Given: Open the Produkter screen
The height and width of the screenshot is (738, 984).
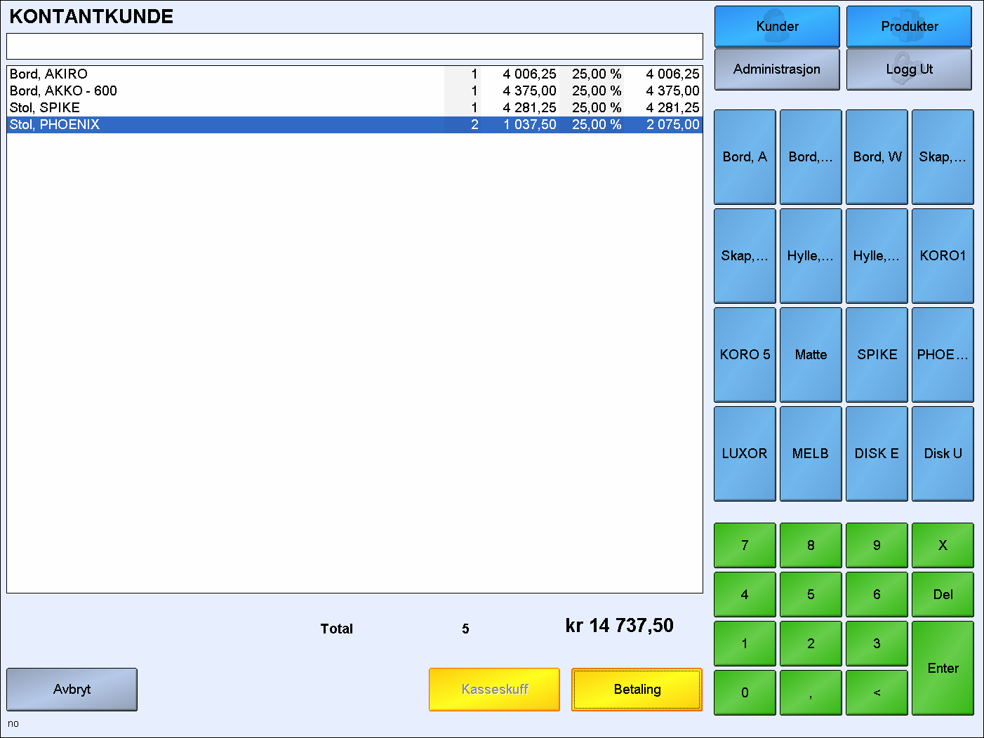Looking at the screenshot, I should [909, 27].
